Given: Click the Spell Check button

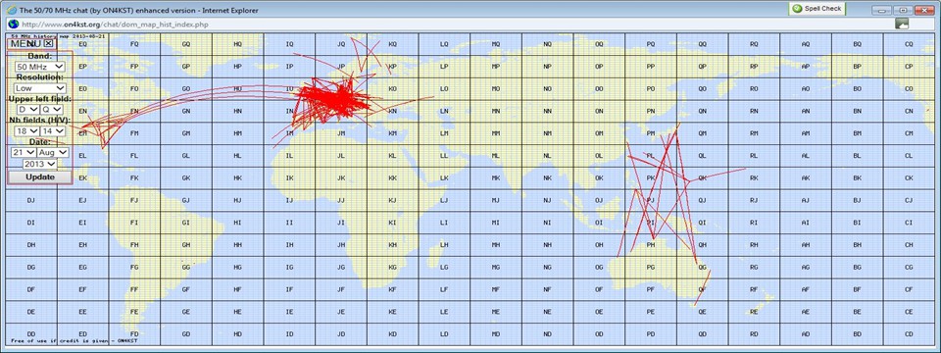Looking at the screenshot, I should (817, 9).
